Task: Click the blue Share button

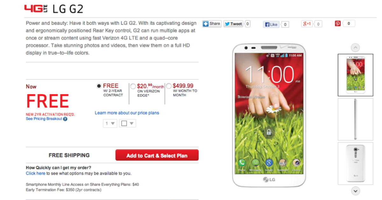Action: (x=212, y=24)
